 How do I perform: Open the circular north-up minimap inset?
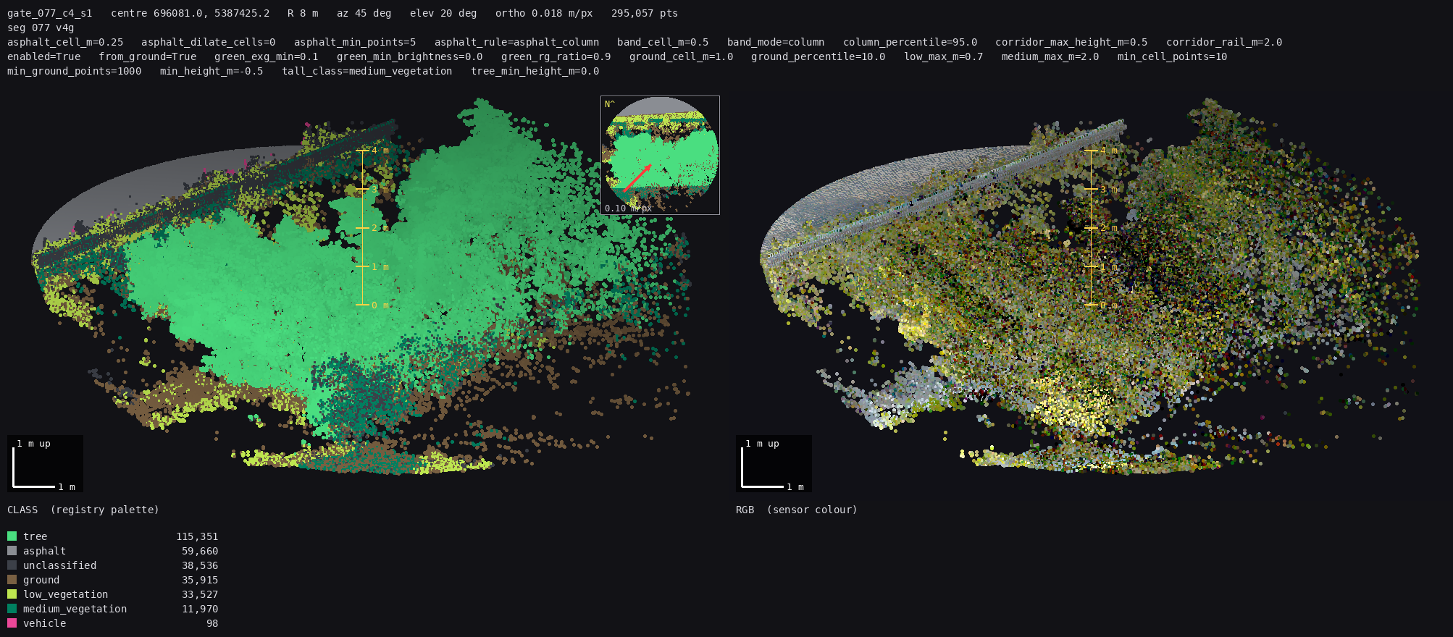(x=660, y=155)
